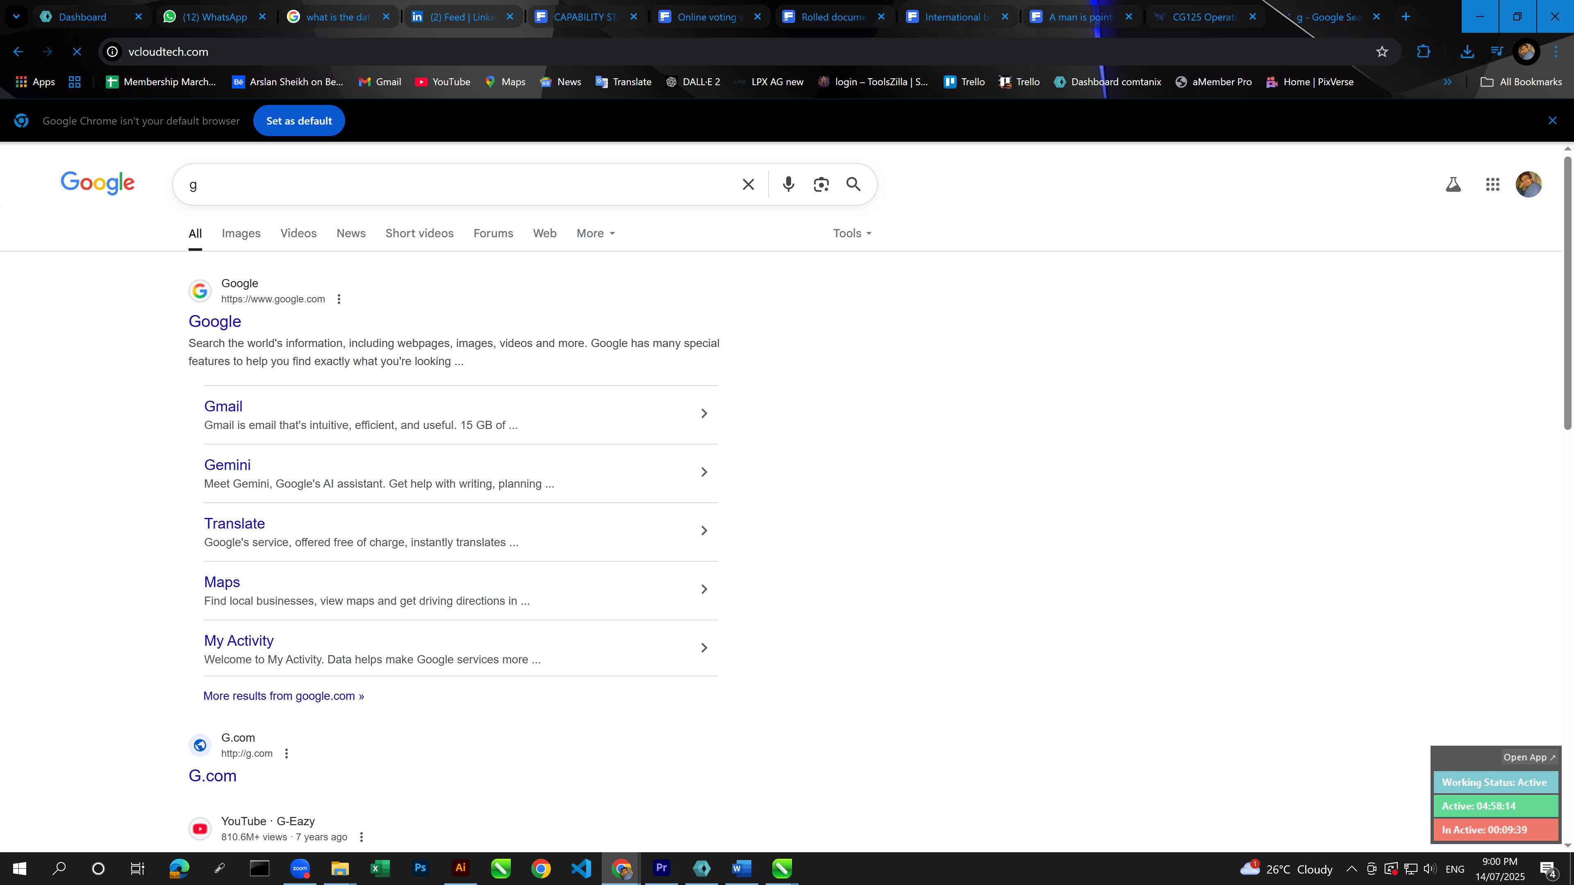Open the tab search dropdown arrow
Image resolution: width=1574 pixels, height=885 pixels.
[16, 16]
